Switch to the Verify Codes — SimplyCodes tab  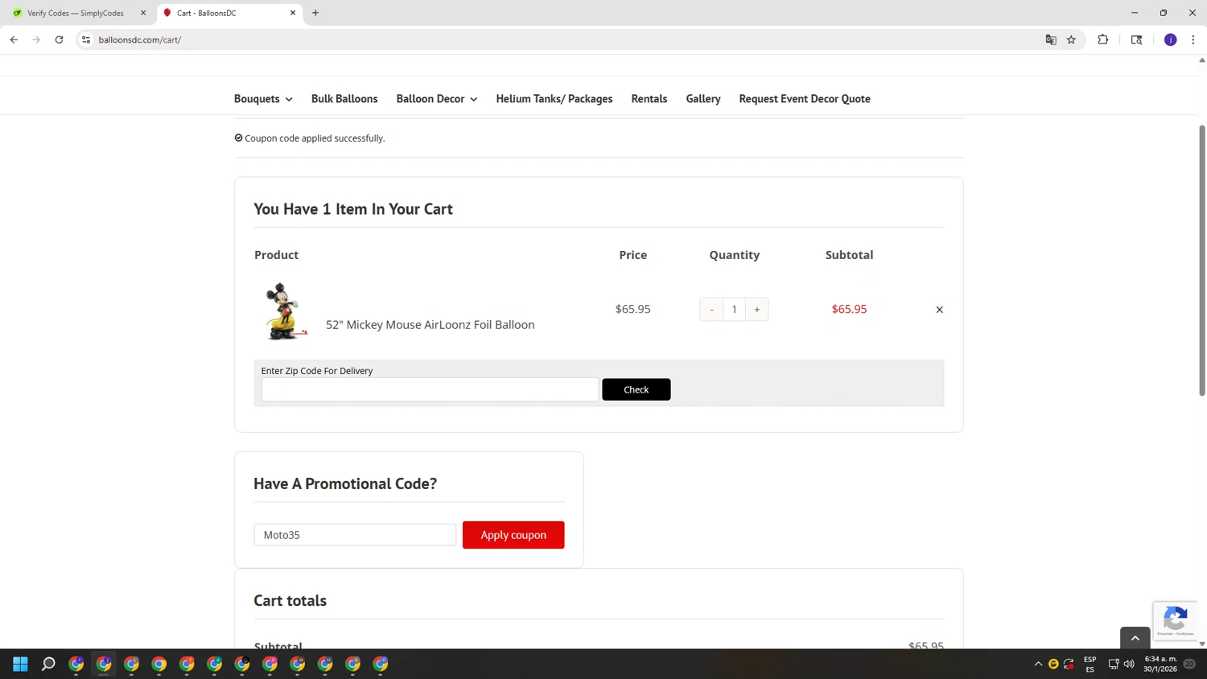coord(76,13)
